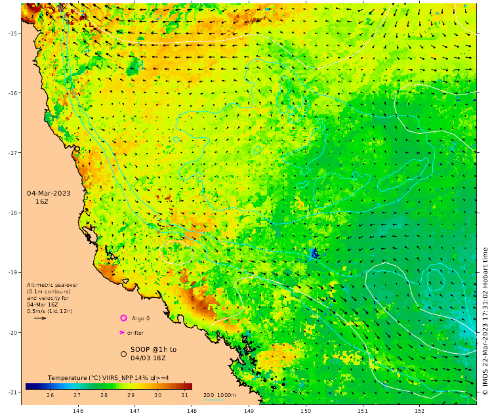Click latitude axis label -20
The width and height of the screenshot is (492, 420).
click(14, 333)
